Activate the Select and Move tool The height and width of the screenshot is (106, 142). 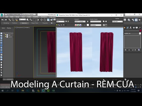(41, 20)
